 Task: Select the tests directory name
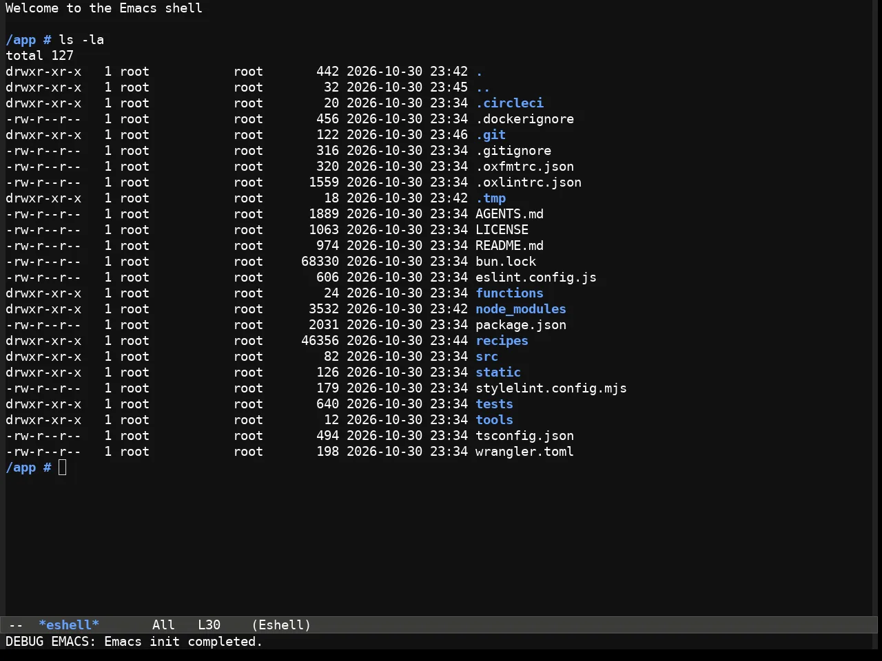pyautogui.click(x=494, y=404)
